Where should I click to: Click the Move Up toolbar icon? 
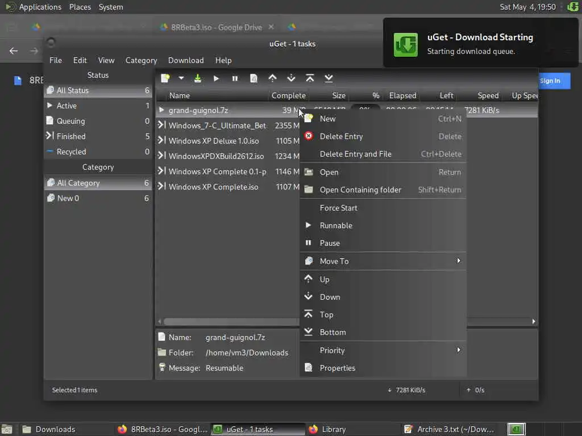pyautogui.click(x=272, y=78)
